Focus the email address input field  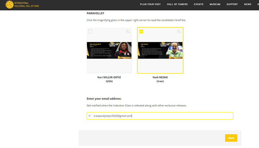162,116
